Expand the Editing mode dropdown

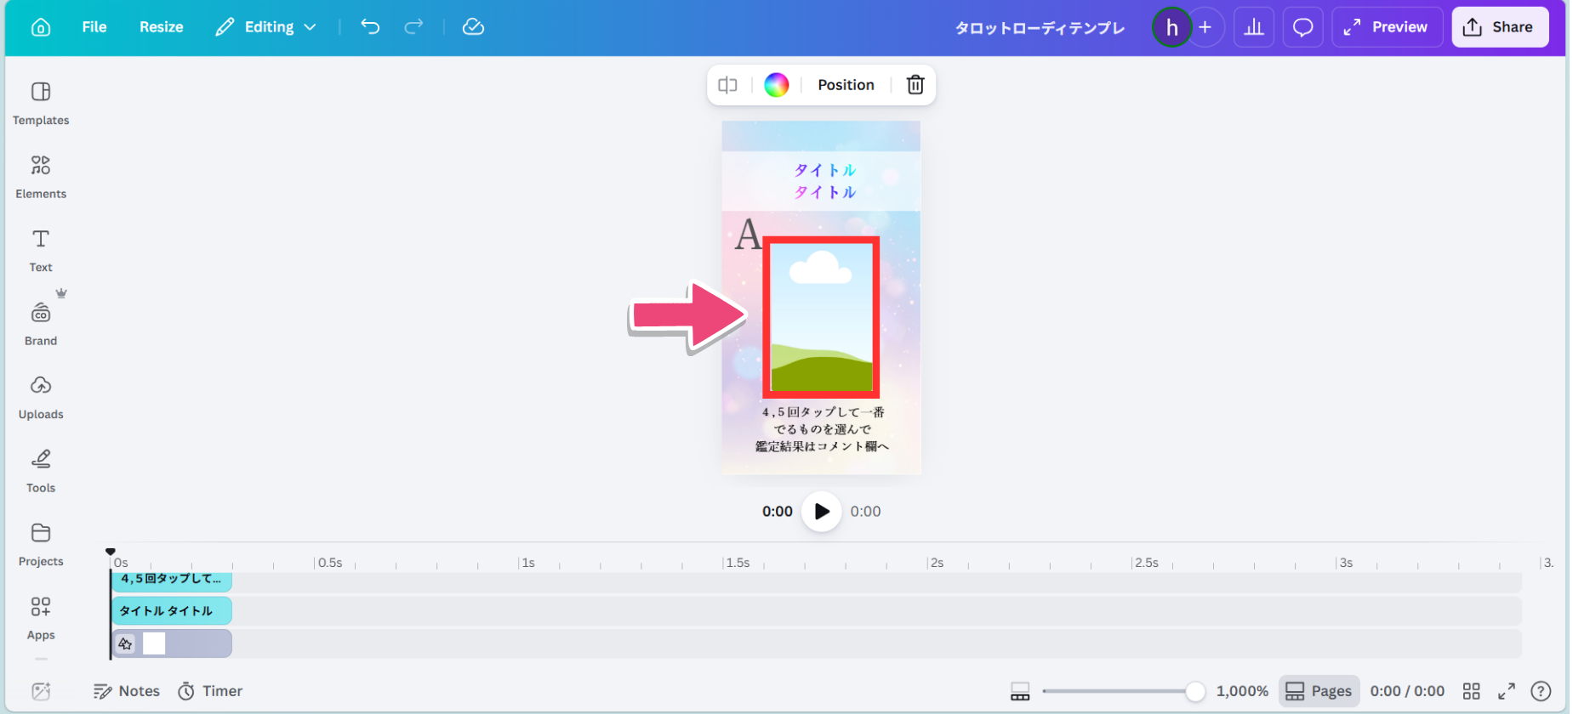coord(266,27)
